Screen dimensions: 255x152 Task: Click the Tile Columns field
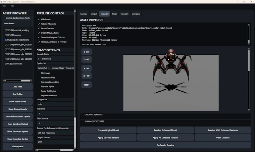[55, 123]
